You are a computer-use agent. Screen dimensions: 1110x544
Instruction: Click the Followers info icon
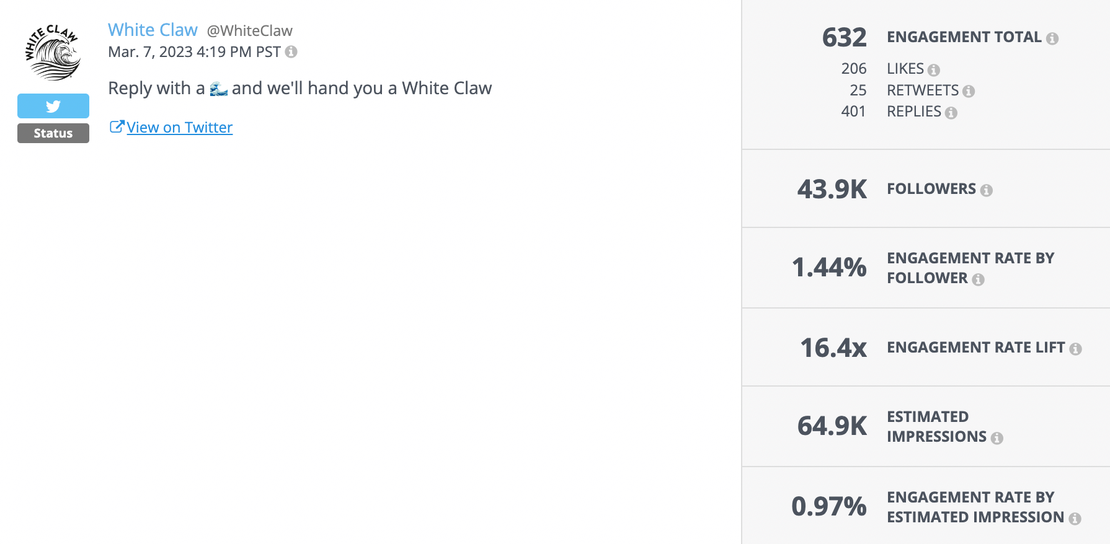pyautogui.click(x=987, y=190)
